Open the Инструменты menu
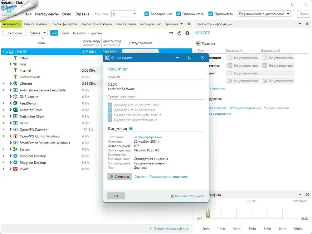Viewport: 312px width, 234px height. (47, 14)
